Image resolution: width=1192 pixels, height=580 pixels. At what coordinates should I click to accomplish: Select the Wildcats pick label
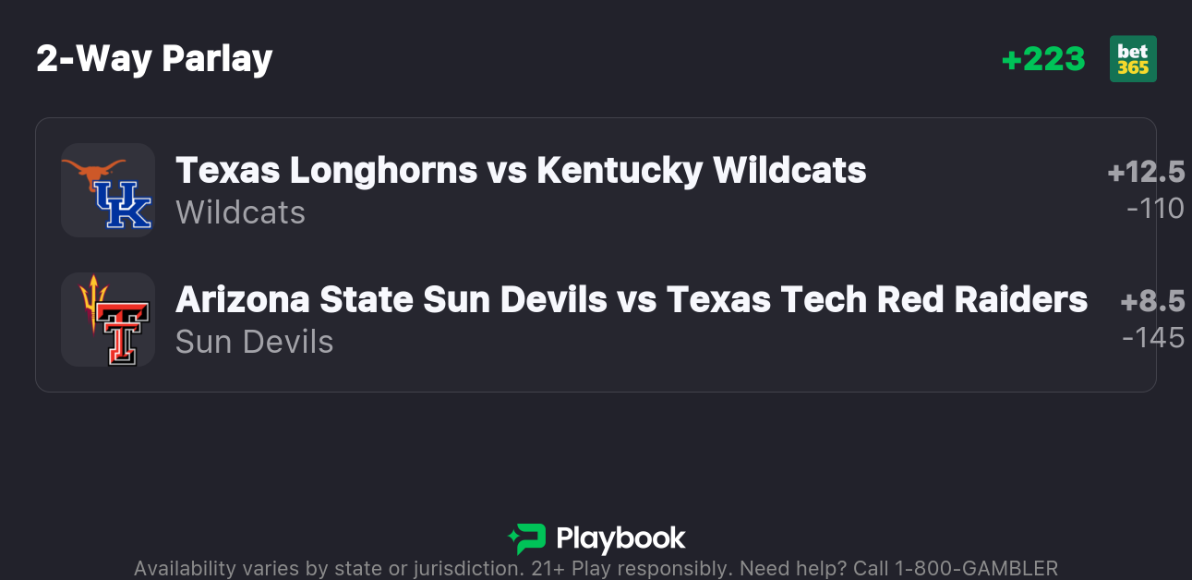[240, 212]
